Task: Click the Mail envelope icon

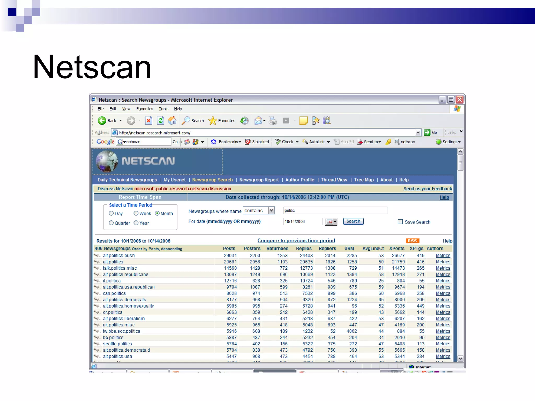Action: 258,121
